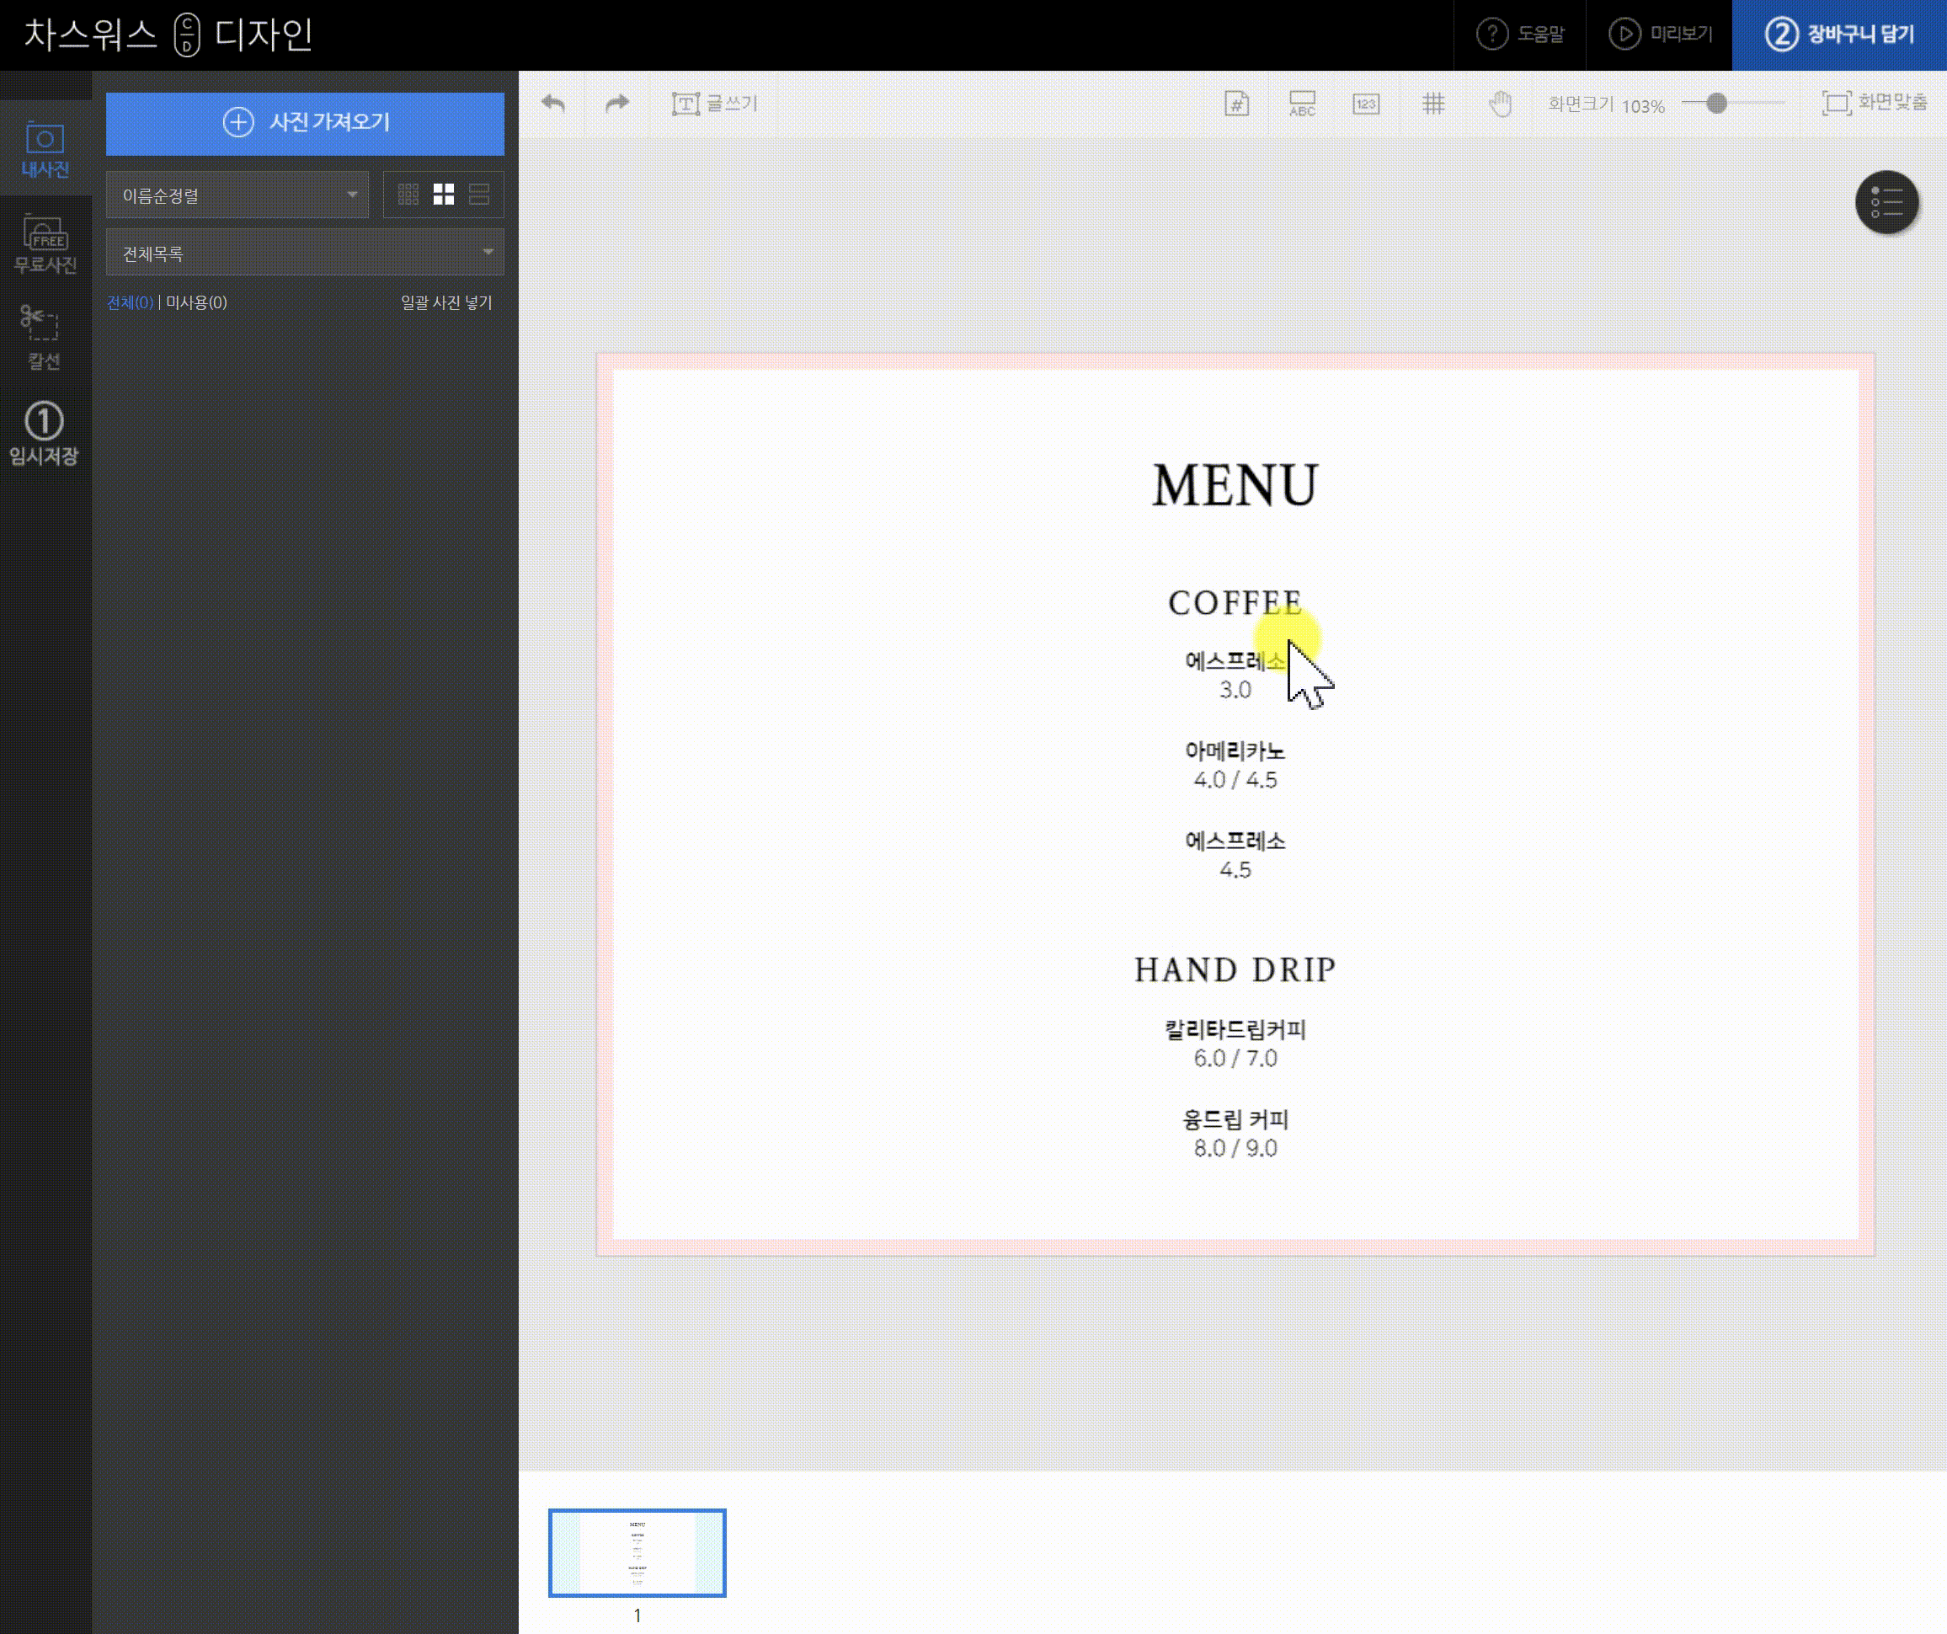Image resolution: width=1947 pixels, height=1634 pixels.
Task: Select 에스프레소 item above 3.0
Action: (1235, 661)
